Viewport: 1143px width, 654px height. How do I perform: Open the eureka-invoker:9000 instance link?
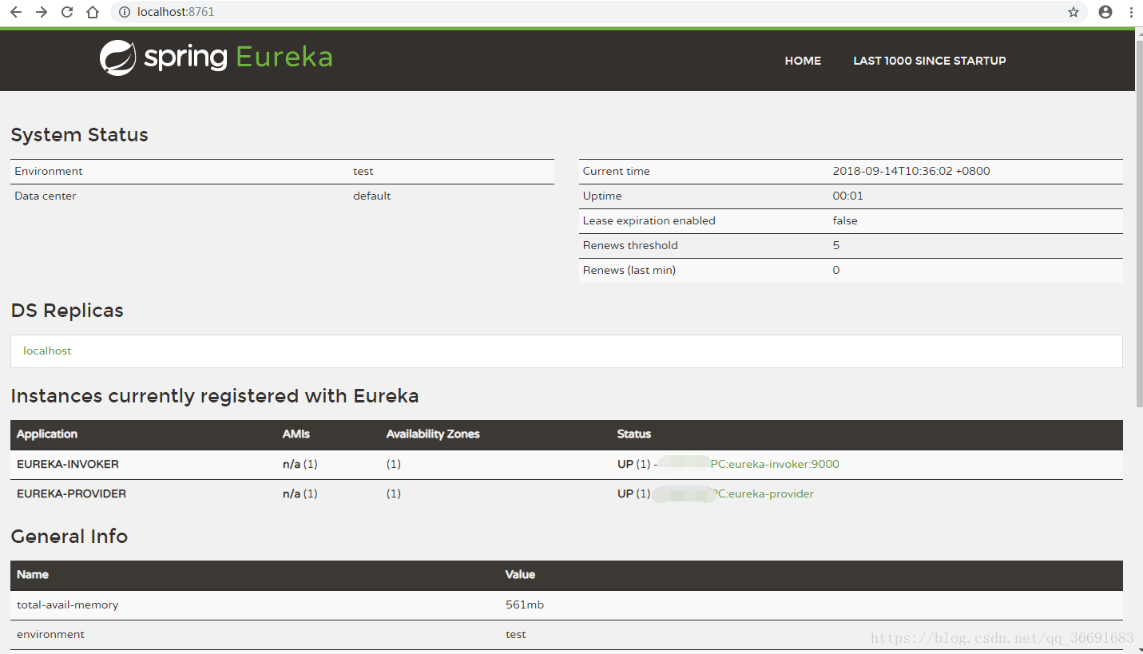point(775,464)
